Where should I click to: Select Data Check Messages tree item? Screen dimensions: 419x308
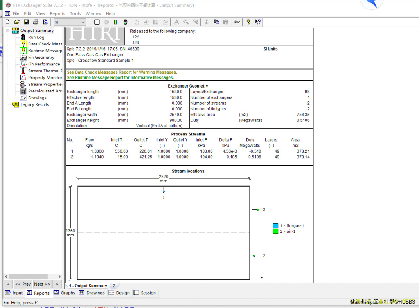point(45,44)
